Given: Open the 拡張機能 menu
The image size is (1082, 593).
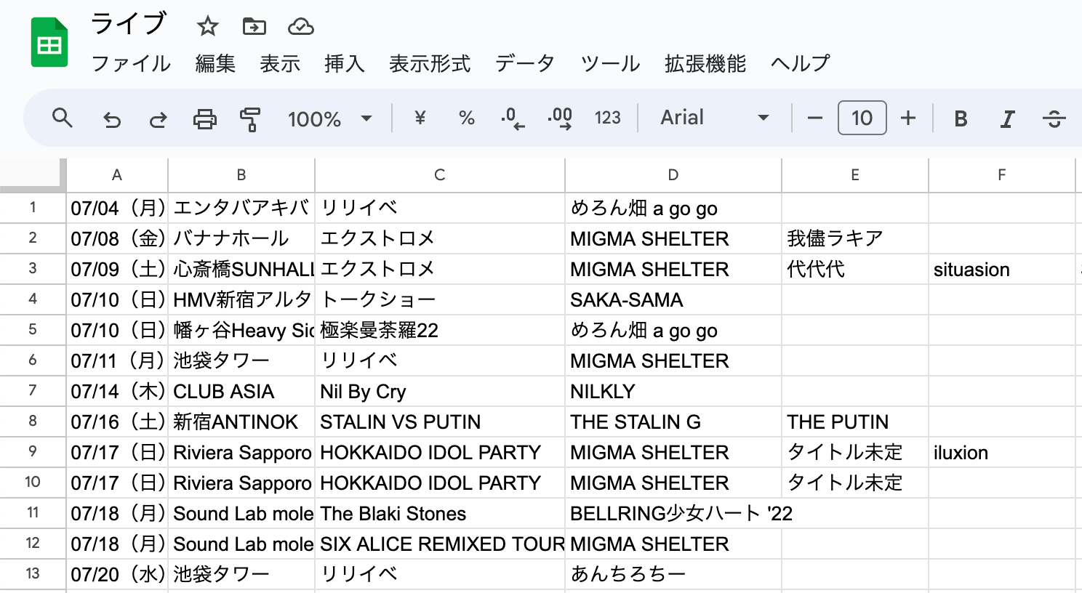Looking at the screenshot, I should (x=705, y=64).
